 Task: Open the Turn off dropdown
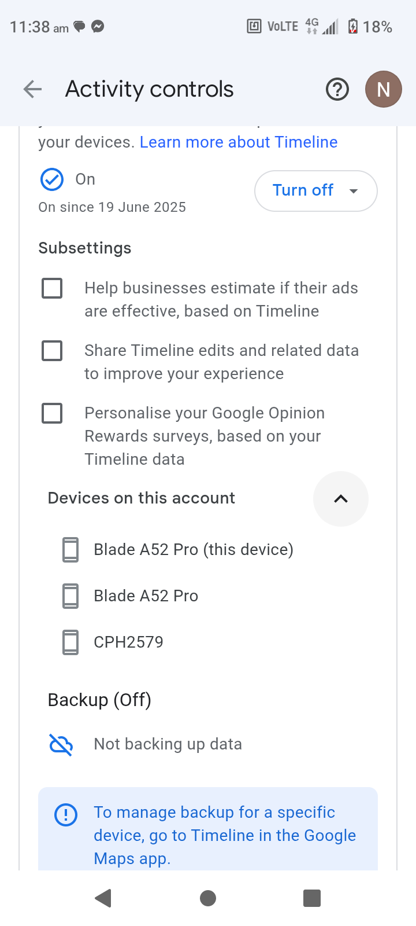tap(316, 190)
